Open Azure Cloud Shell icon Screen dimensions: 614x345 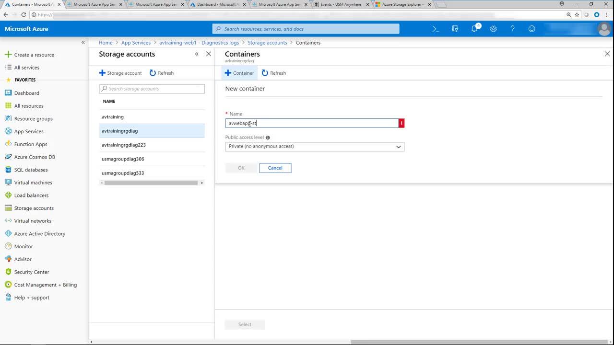point(436,29)
